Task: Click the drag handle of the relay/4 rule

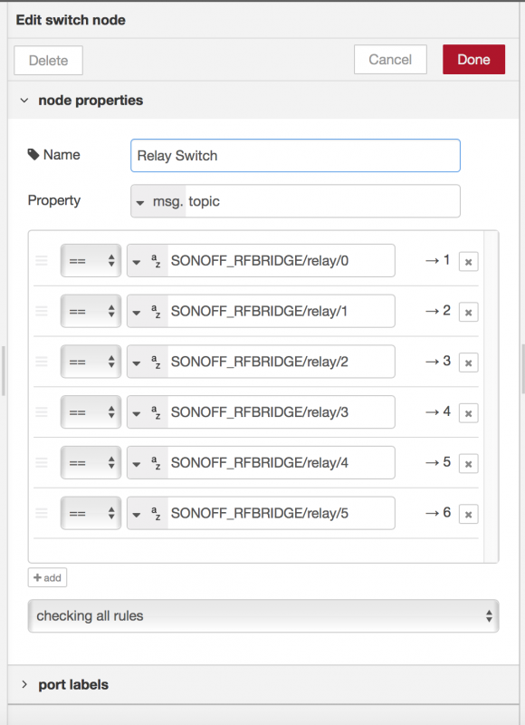Action: pos(42,462)
